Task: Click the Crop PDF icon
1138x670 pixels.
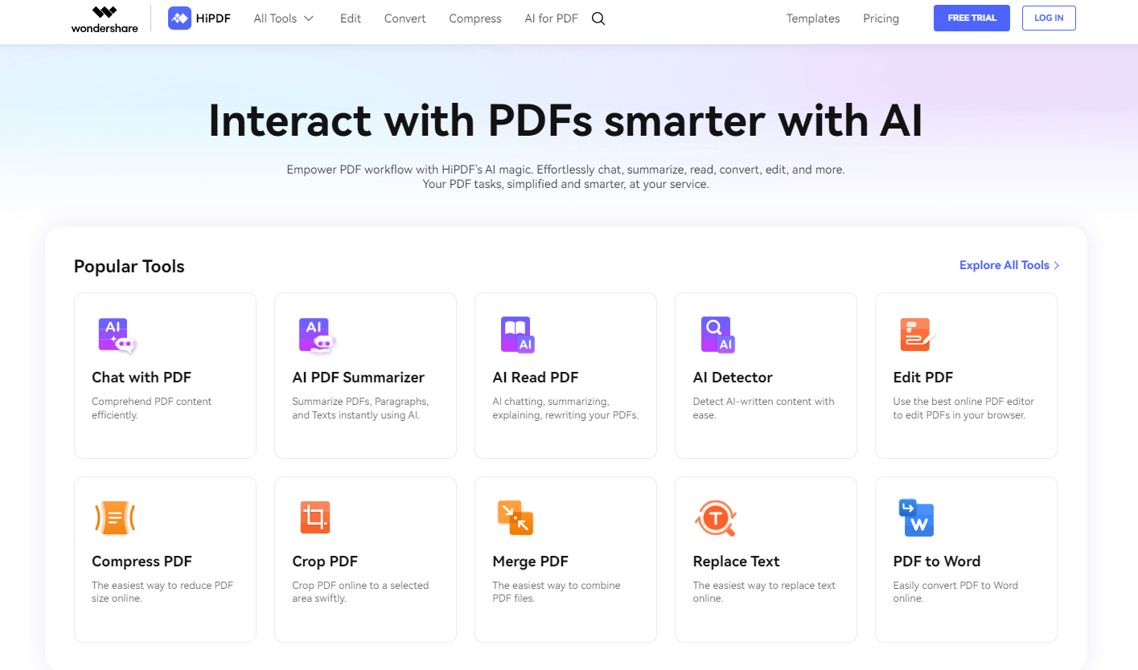Action: click(x=315, y=518)
